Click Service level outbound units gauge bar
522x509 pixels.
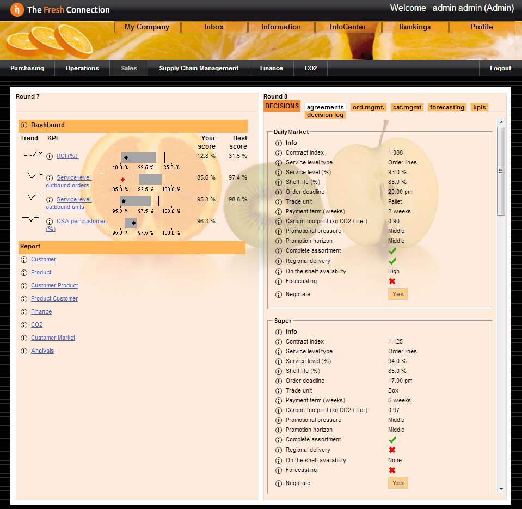click(x=136, y=201)
